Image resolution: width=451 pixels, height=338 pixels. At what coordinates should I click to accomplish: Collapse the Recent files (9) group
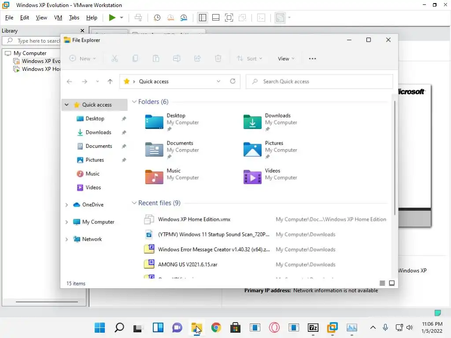pyautogui.click(x=134, y=203)
